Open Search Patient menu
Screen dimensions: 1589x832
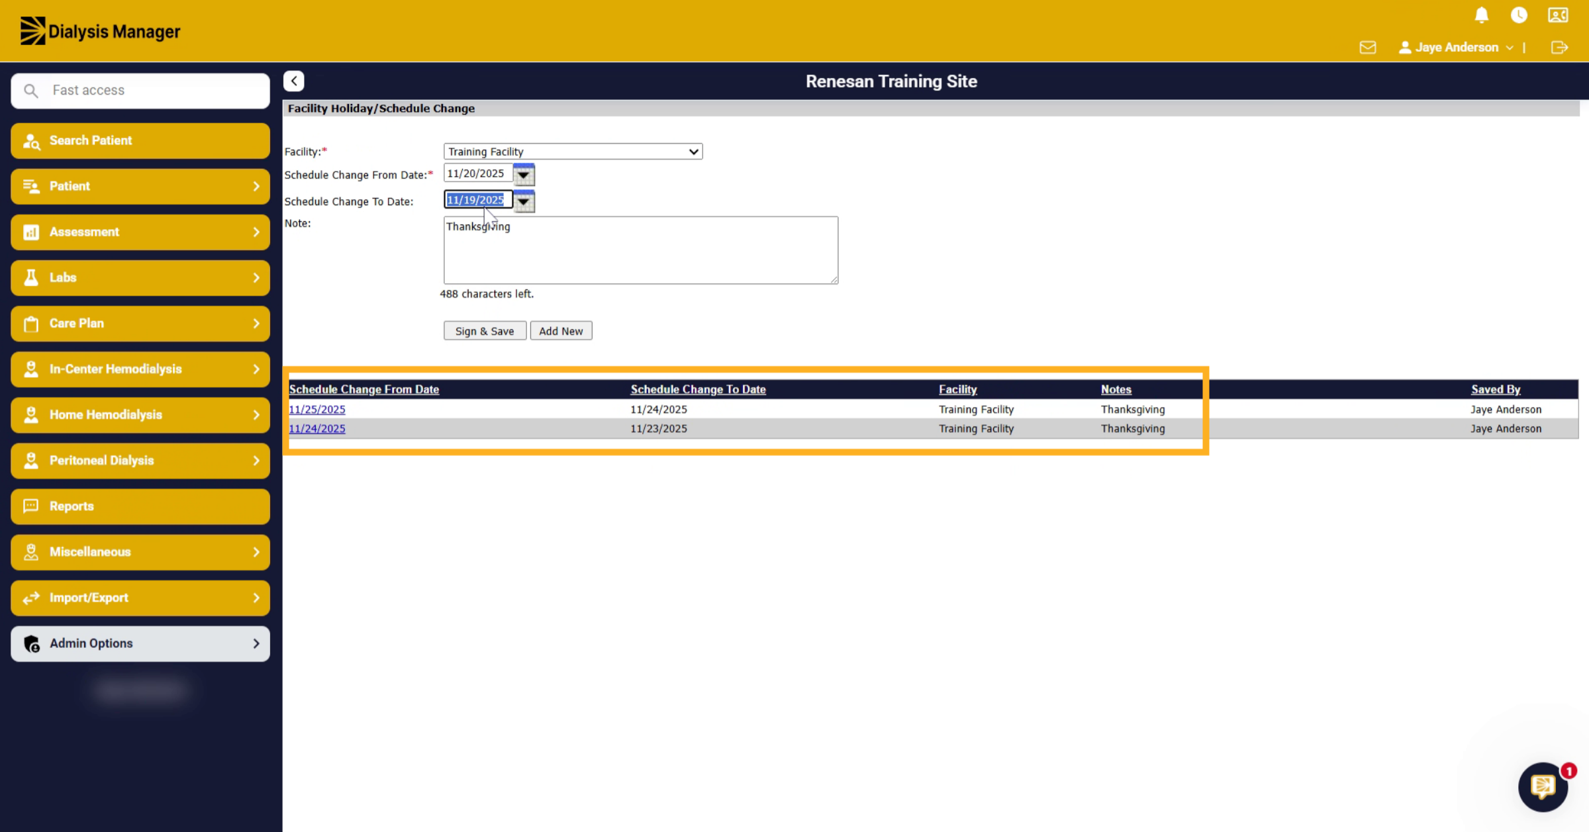[x=140, y=140]
